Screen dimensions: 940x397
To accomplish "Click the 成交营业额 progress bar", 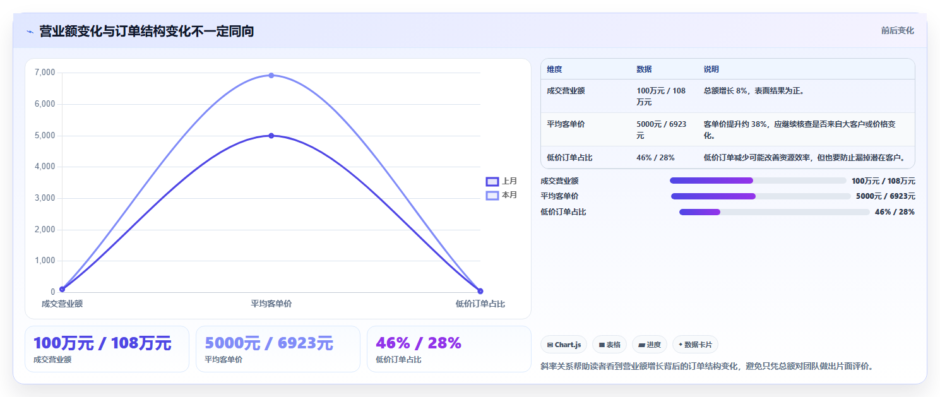I will pos(758,181).
